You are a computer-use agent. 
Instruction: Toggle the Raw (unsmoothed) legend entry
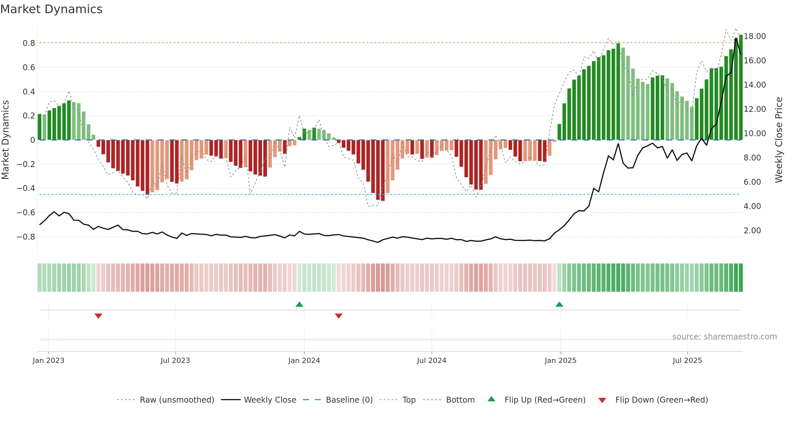point(165,400)
